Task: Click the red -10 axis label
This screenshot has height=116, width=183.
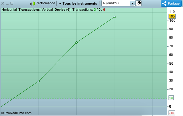Action: (x=172, y=113)
